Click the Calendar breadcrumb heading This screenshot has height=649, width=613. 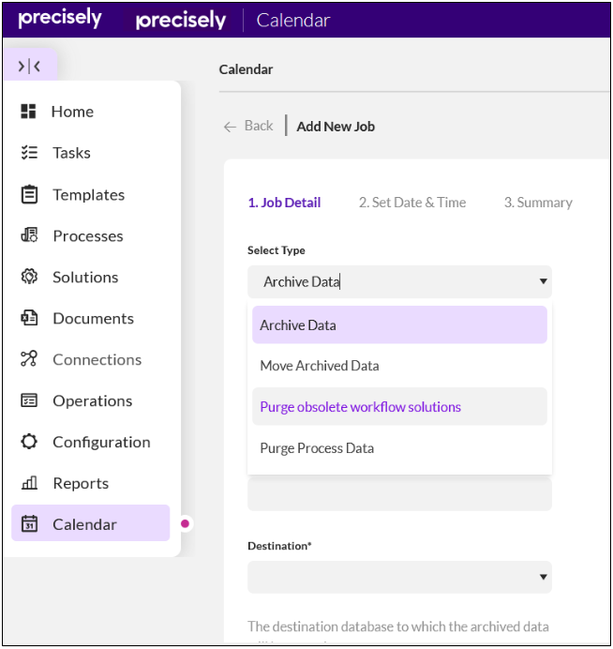coord(246,69)
